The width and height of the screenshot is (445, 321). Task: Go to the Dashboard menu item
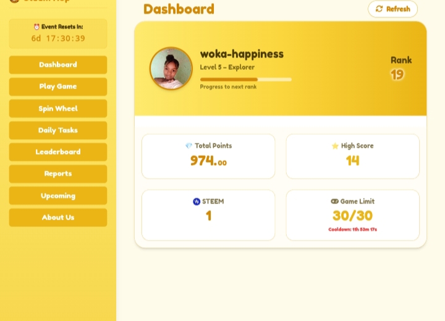coord(58,65)
